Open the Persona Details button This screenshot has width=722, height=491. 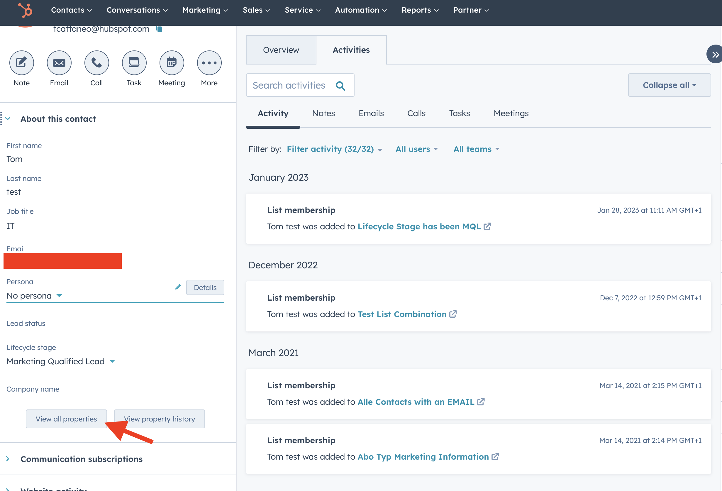point(205,287)
